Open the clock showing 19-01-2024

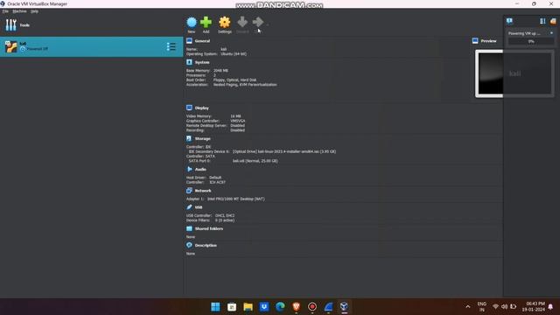533,307
